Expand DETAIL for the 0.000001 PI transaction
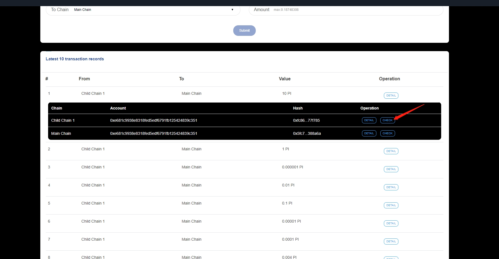Viewport: 499px width, 259px height. [x=391, y=169]
